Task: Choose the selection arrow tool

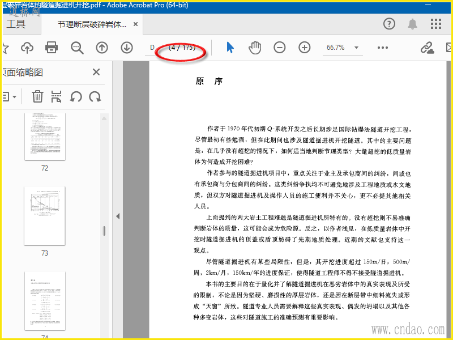Action: point(230,48)
